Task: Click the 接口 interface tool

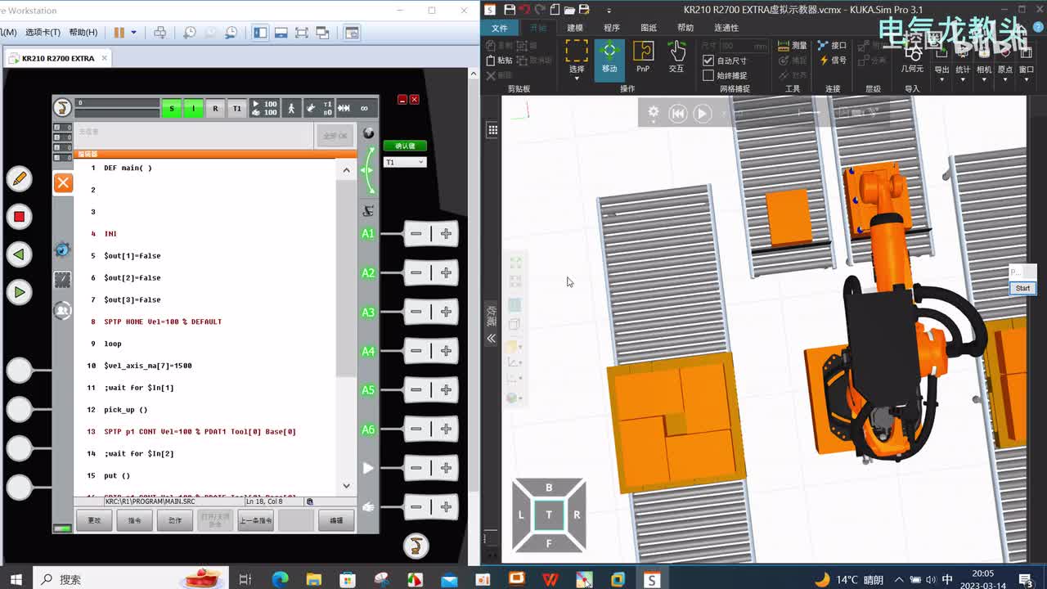Action: [x=833, y=46]
